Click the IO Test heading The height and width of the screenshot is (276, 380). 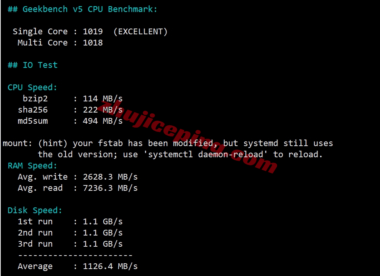32,65
